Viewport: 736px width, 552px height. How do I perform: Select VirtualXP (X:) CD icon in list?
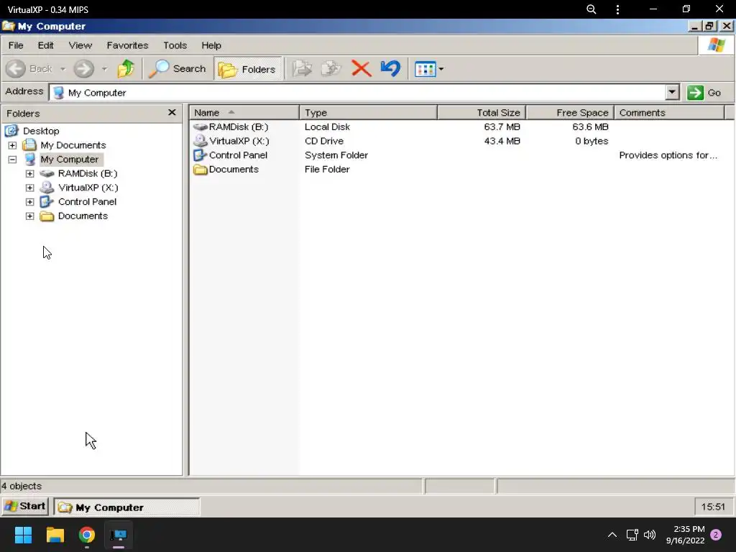[x=201, y=141]
